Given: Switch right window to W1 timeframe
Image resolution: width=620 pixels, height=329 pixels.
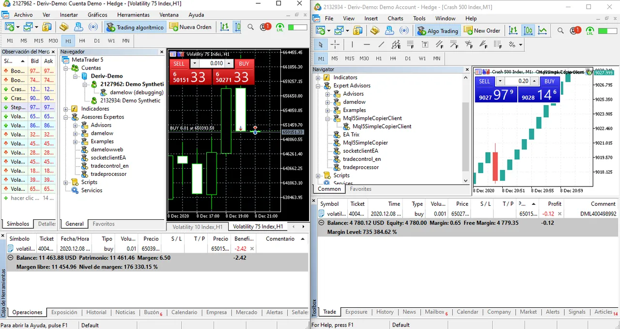Looking at the screenshot, I should (x=422, y=58).
